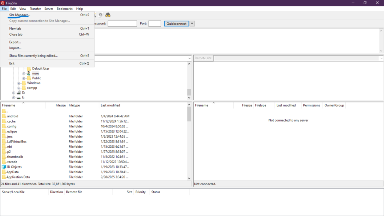Click the AppData folder icon
Viewport: 384px width, 216px height.
pos(4,172)
